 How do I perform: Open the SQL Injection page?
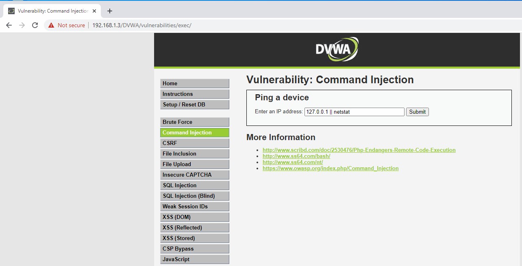(x=195, y=185)
